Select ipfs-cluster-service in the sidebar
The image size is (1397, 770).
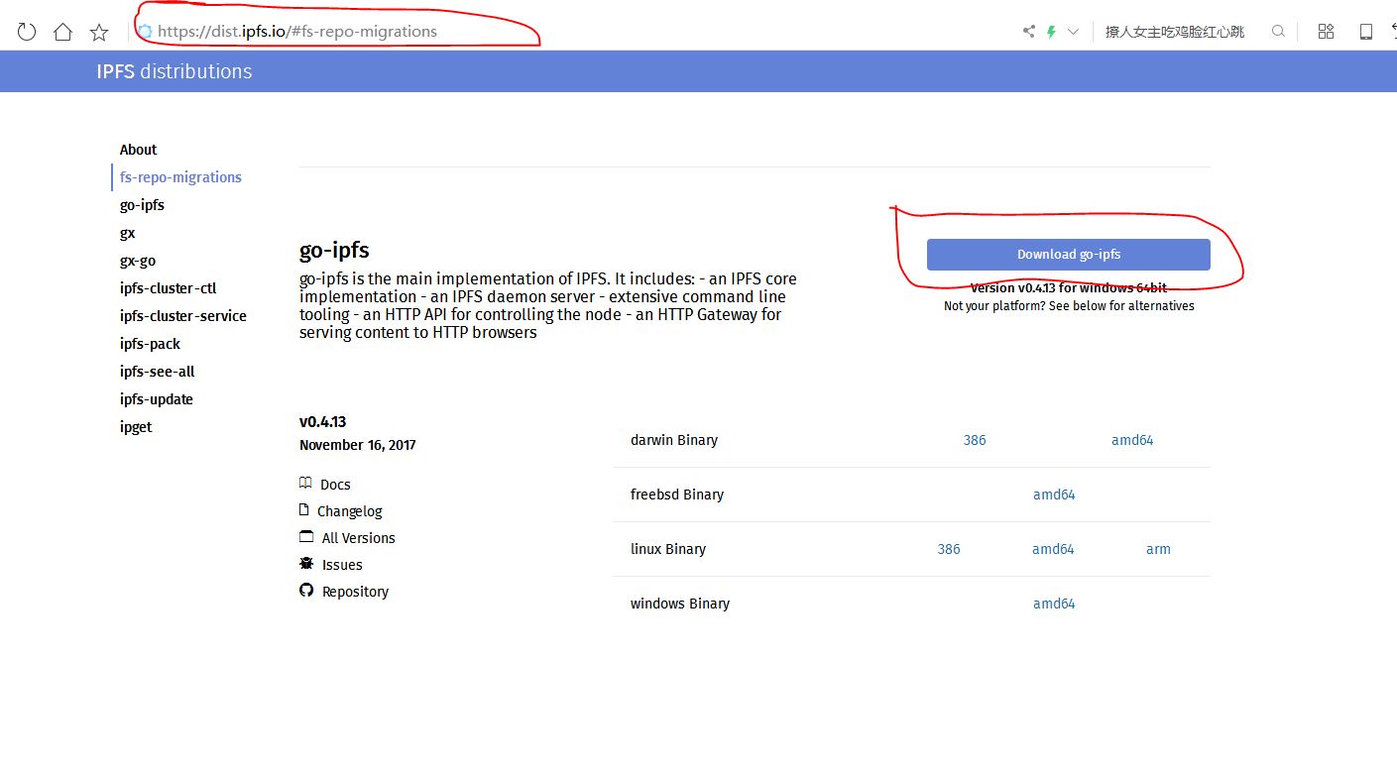click(182, 316)
